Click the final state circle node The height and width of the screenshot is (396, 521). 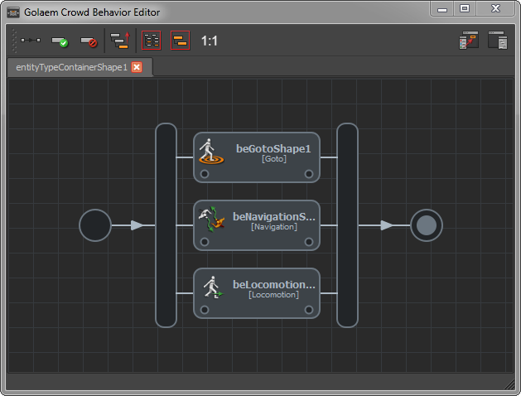click(427, 225)
